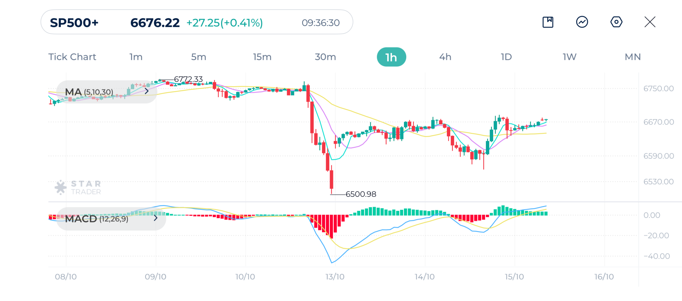Expand the MA (5,10,30) indicator chevron
Viewport: 682px width, 301px height.
147,91
